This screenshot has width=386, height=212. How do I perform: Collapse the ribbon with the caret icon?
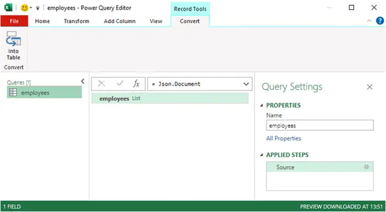coord(369,21)
